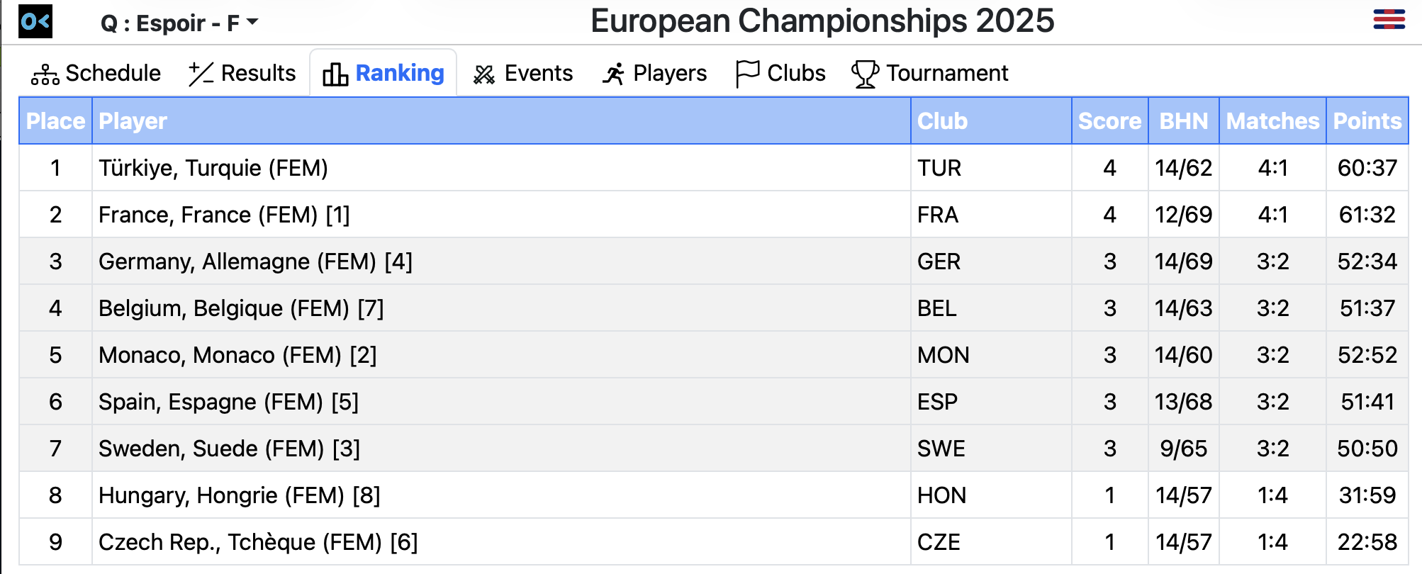
Task: Click the BHN column header
Action: tap(1183, 121)
